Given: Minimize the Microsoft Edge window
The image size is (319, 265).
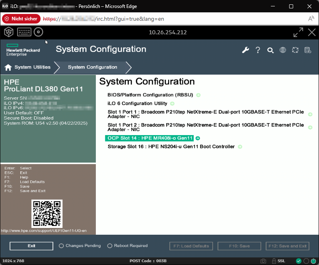Looking at the screenshot, I should coord(273,6).
